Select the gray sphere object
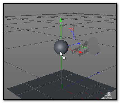This screenshot has height=103, width=120. (61, 47)
